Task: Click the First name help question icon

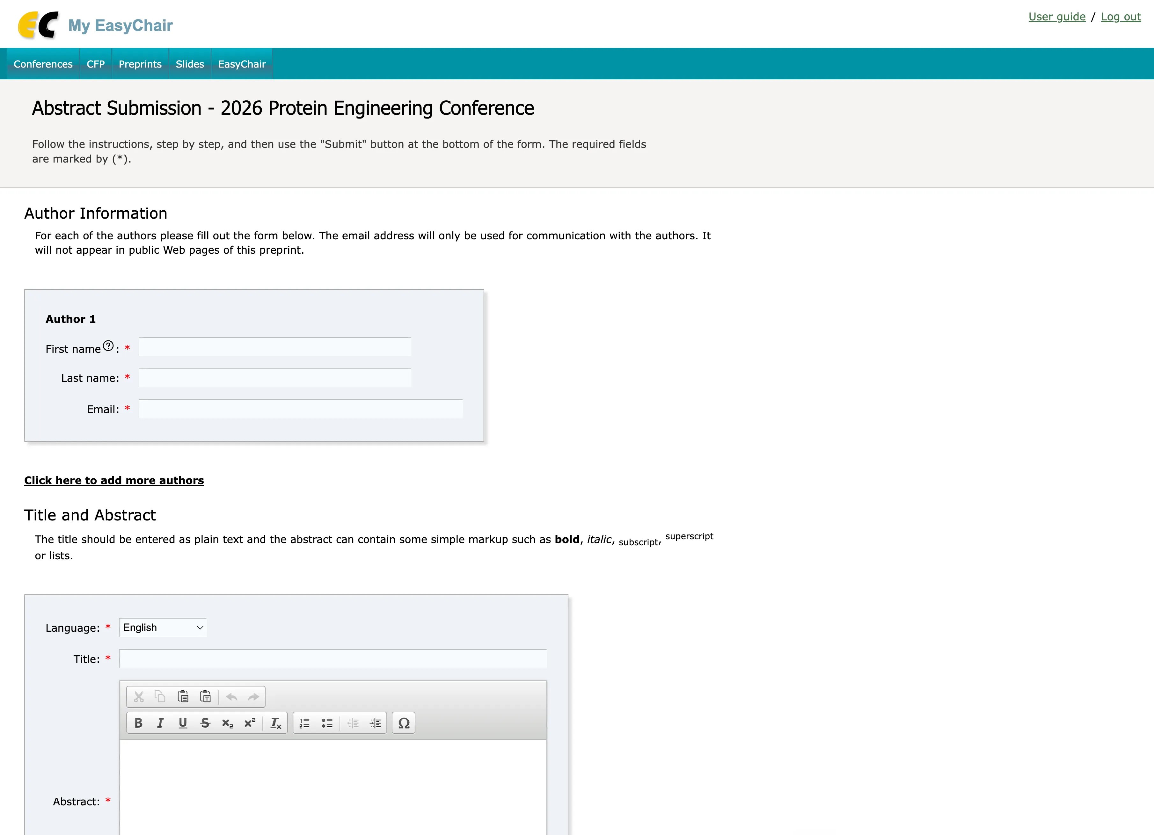Action: 108,346
